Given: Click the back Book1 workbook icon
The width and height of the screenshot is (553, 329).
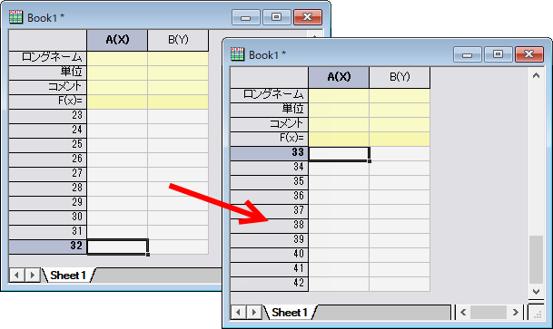Looking at the screenshot, I should point(15,17).
